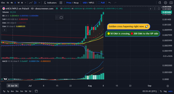Select the D daily timeframe
Screen dimensions: 174x94
15,3
